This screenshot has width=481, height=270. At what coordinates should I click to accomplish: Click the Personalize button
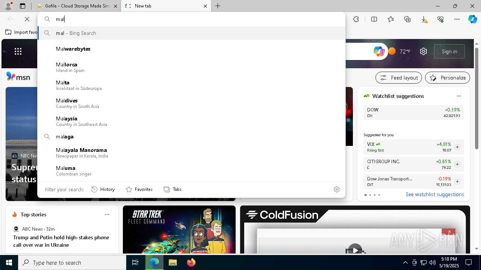pyautogui.click(x=448, y=78)
